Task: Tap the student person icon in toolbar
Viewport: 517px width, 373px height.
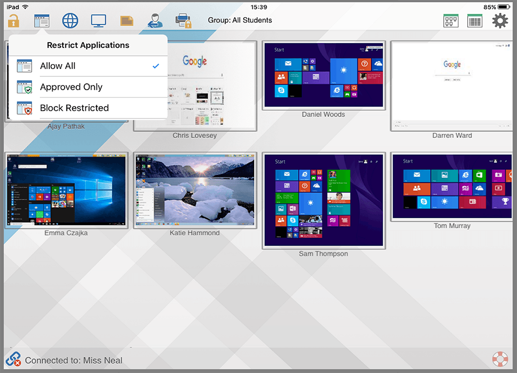Action: tap(155, 21)
